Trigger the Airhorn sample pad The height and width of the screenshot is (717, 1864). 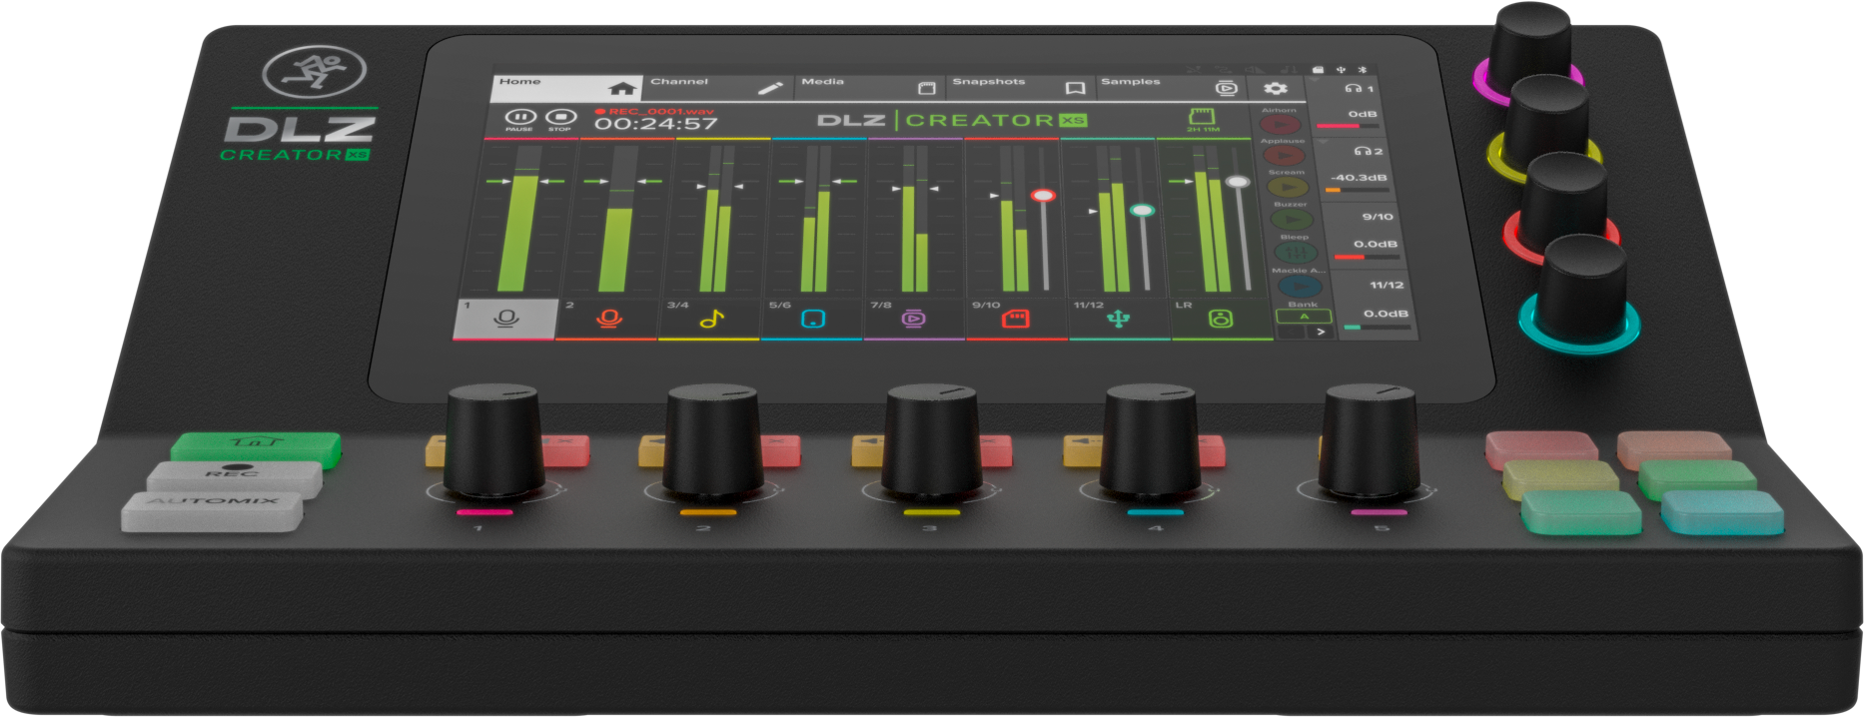(1280, 124)
